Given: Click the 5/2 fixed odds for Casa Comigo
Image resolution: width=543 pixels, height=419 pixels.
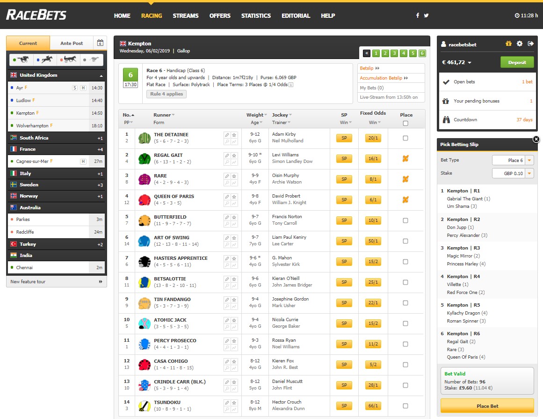Looking at the screenshot, I should click(373, 365).
